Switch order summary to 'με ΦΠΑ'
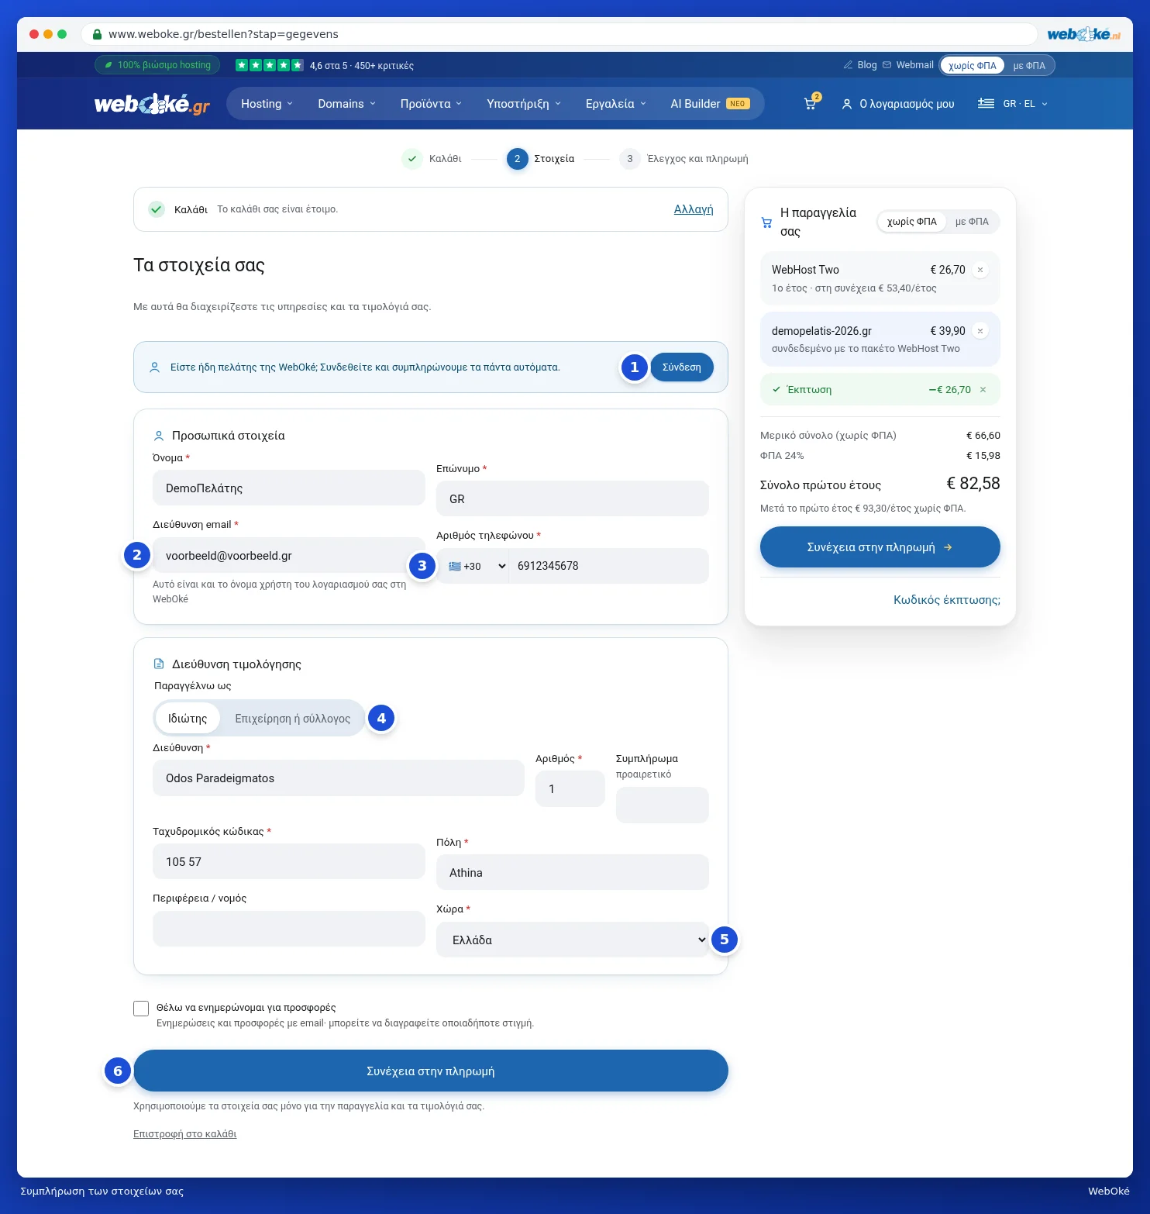1150x1214 pixels. pyautogui.click(x=972, y=222)
